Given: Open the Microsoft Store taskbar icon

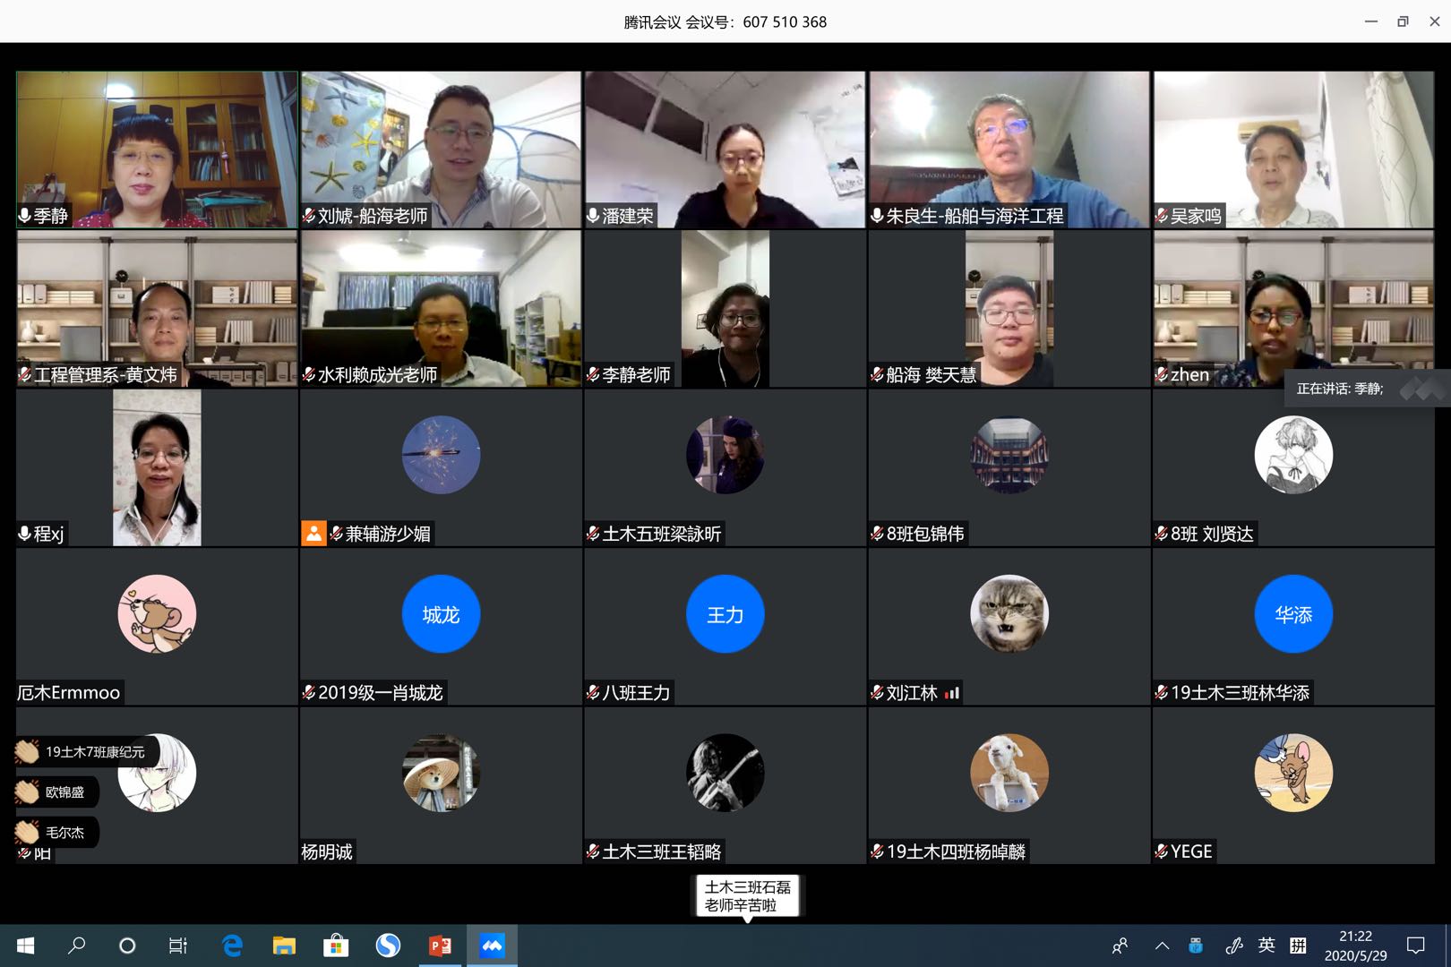Looking at the screenshot, I should pos(336,946).
